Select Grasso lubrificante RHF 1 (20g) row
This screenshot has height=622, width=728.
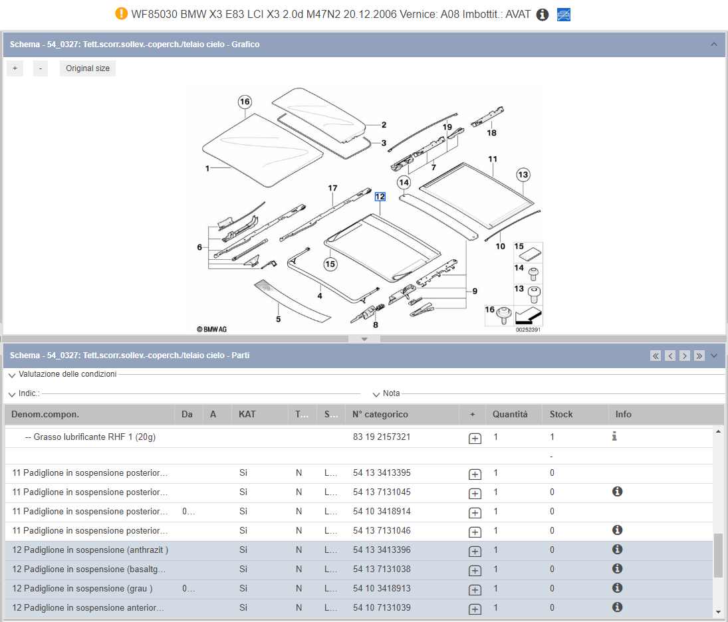coord(358,437)
